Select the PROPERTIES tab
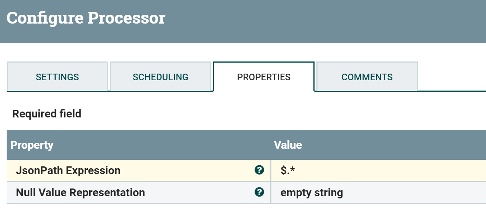486x222 pixels. point(264,77)
